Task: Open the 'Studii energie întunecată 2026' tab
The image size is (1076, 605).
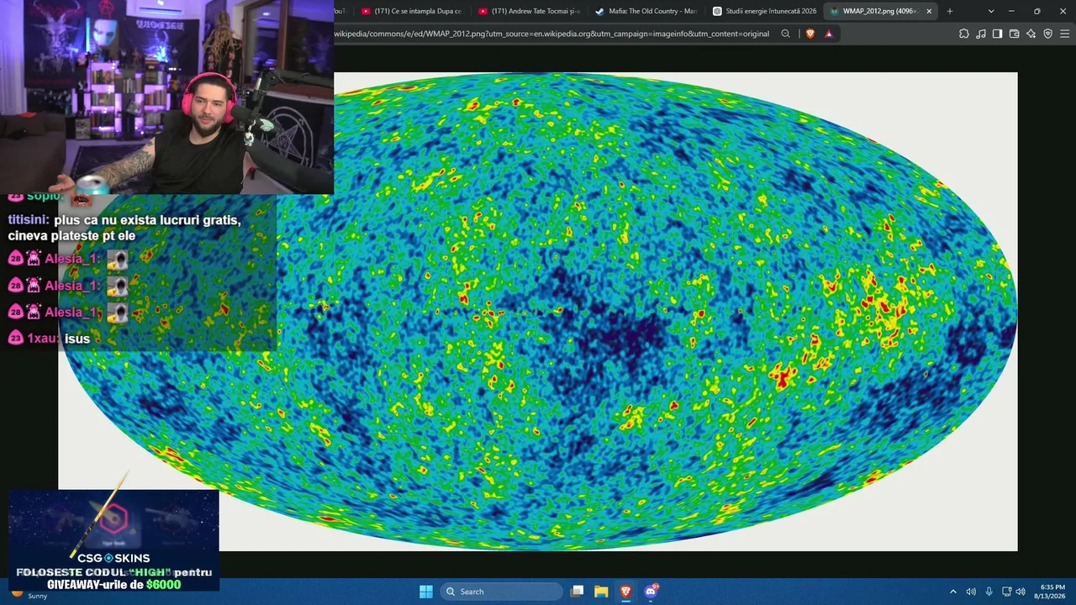Action: click(x=763, y=11)
